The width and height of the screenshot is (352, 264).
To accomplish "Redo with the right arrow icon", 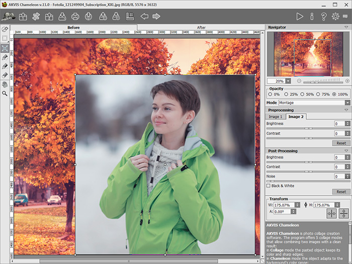I will click(156, 16).
